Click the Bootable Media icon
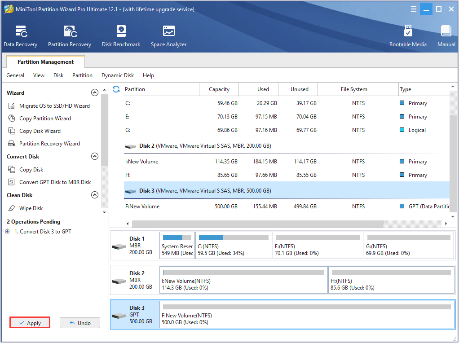Screen dimensions: 459x343 click(x=408, y=36)
